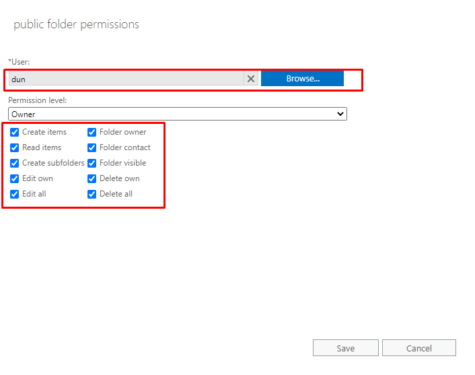Click the Create subfolders label text

tap(53, 163)
